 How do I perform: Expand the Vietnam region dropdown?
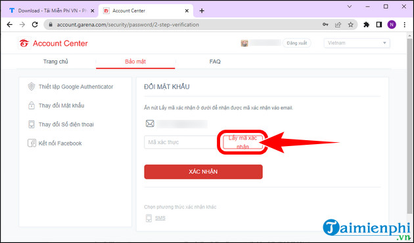coord(357,43)
